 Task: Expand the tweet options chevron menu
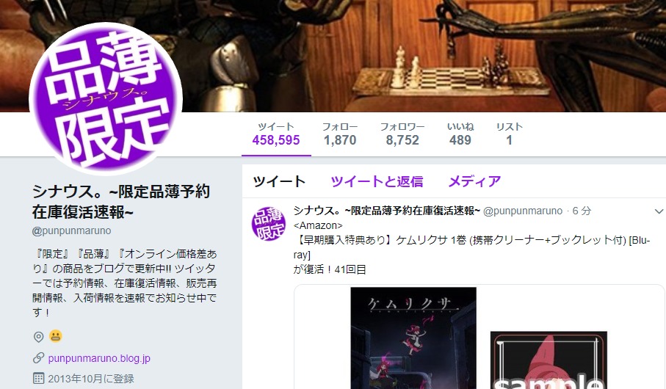tap(659, 211)
